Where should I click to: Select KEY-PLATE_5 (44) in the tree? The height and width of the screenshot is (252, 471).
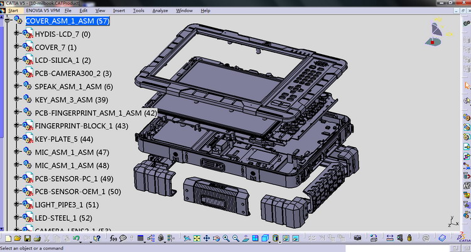(64, 140)
